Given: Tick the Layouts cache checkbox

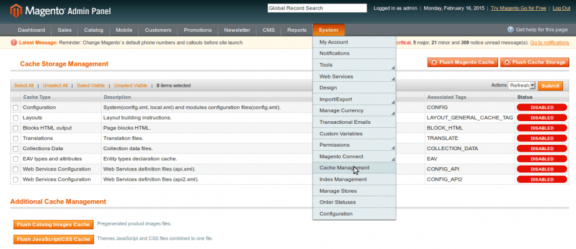Looking at the screenshot, I should (x=16, y=118).
